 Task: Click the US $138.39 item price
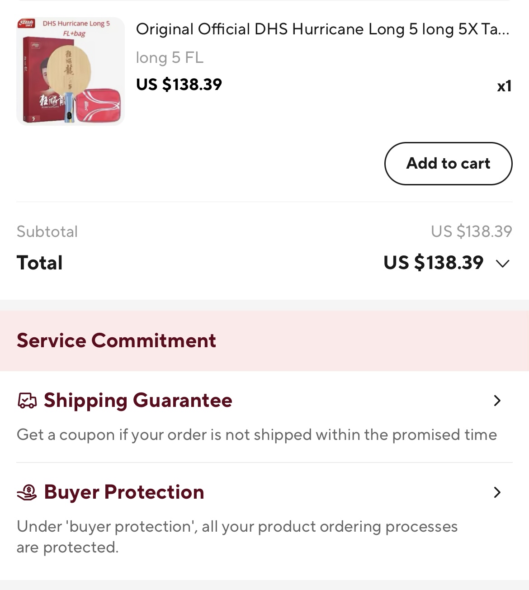(179, 84)
